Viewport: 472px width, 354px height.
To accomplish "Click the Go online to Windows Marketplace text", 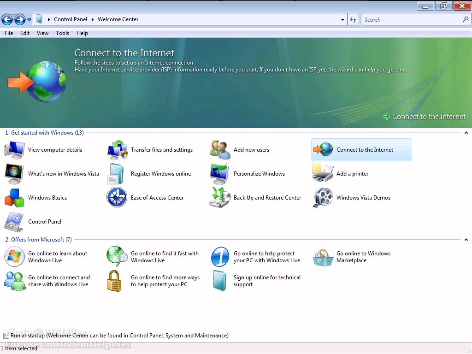I will click(x=363, y=257).
